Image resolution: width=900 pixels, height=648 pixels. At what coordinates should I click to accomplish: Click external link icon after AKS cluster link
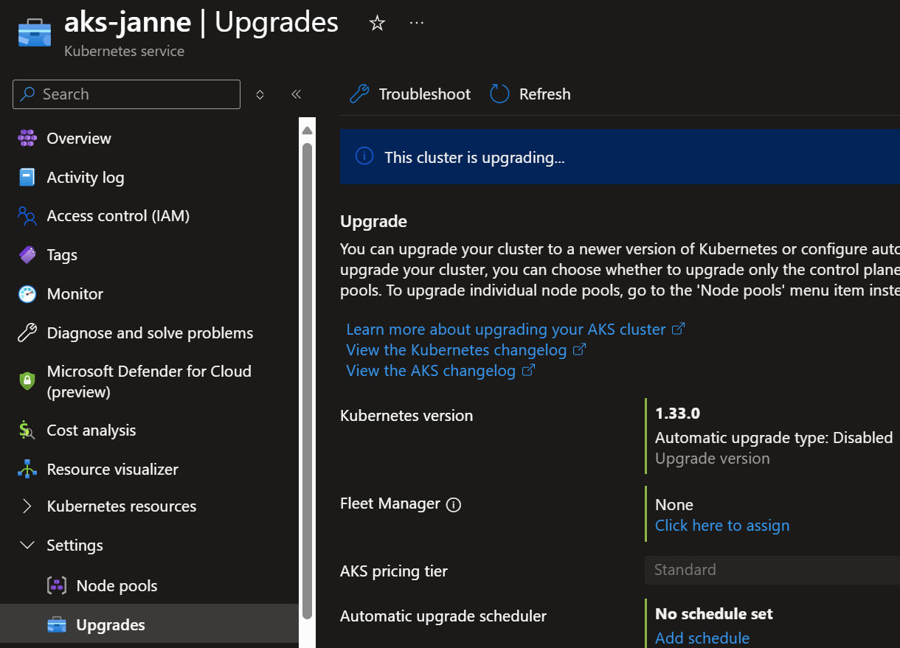pyautogui.click(x=679, y=329)
